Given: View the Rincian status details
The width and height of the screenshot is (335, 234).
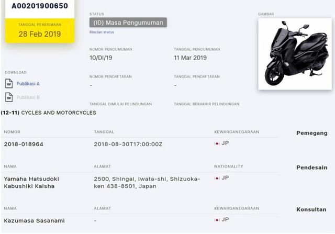Looking at the screenshot, I should point(102,32).
